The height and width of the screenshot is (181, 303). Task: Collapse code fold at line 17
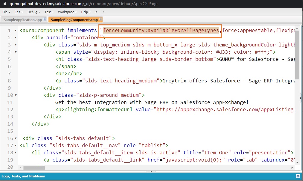(x=15, y=145)
